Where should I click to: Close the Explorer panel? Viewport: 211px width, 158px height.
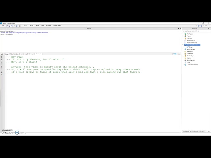(x=210, y=29)
